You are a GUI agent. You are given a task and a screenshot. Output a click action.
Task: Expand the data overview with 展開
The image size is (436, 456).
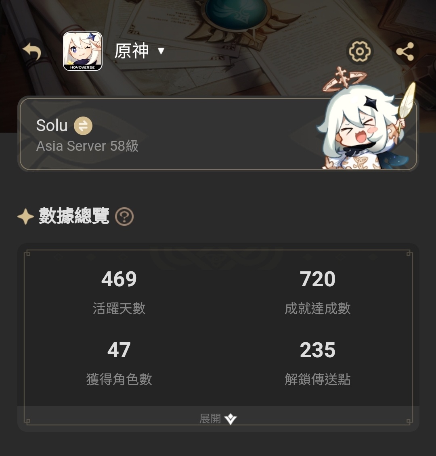(218, 419)
